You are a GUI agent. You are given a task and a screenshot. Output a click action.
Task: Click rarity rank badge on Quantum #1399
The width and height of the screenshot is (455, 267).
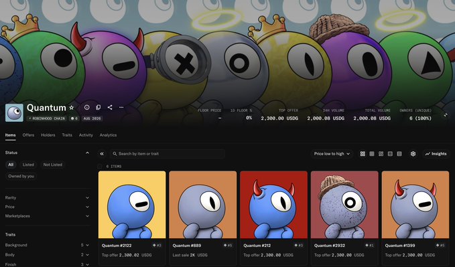click(x=440, y=246)
